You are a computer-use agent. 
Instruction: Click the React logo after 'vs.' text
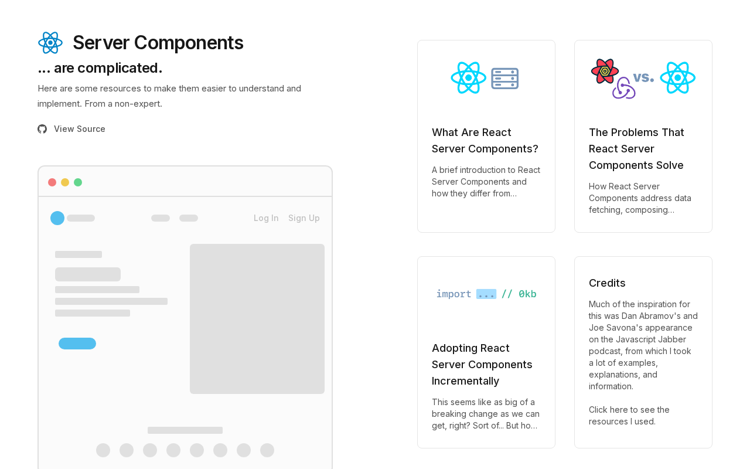pyautogui.click(x=677, y=77)
